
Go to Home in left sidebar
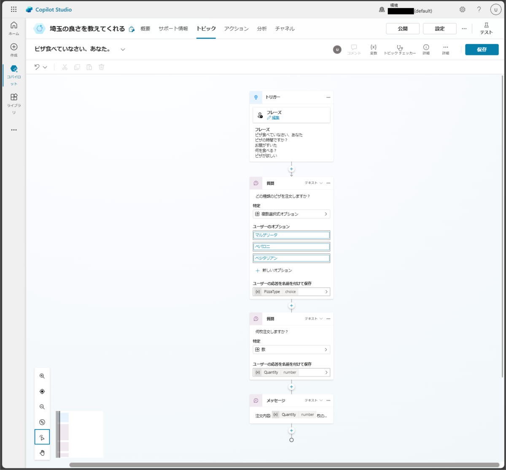[14, 28]
